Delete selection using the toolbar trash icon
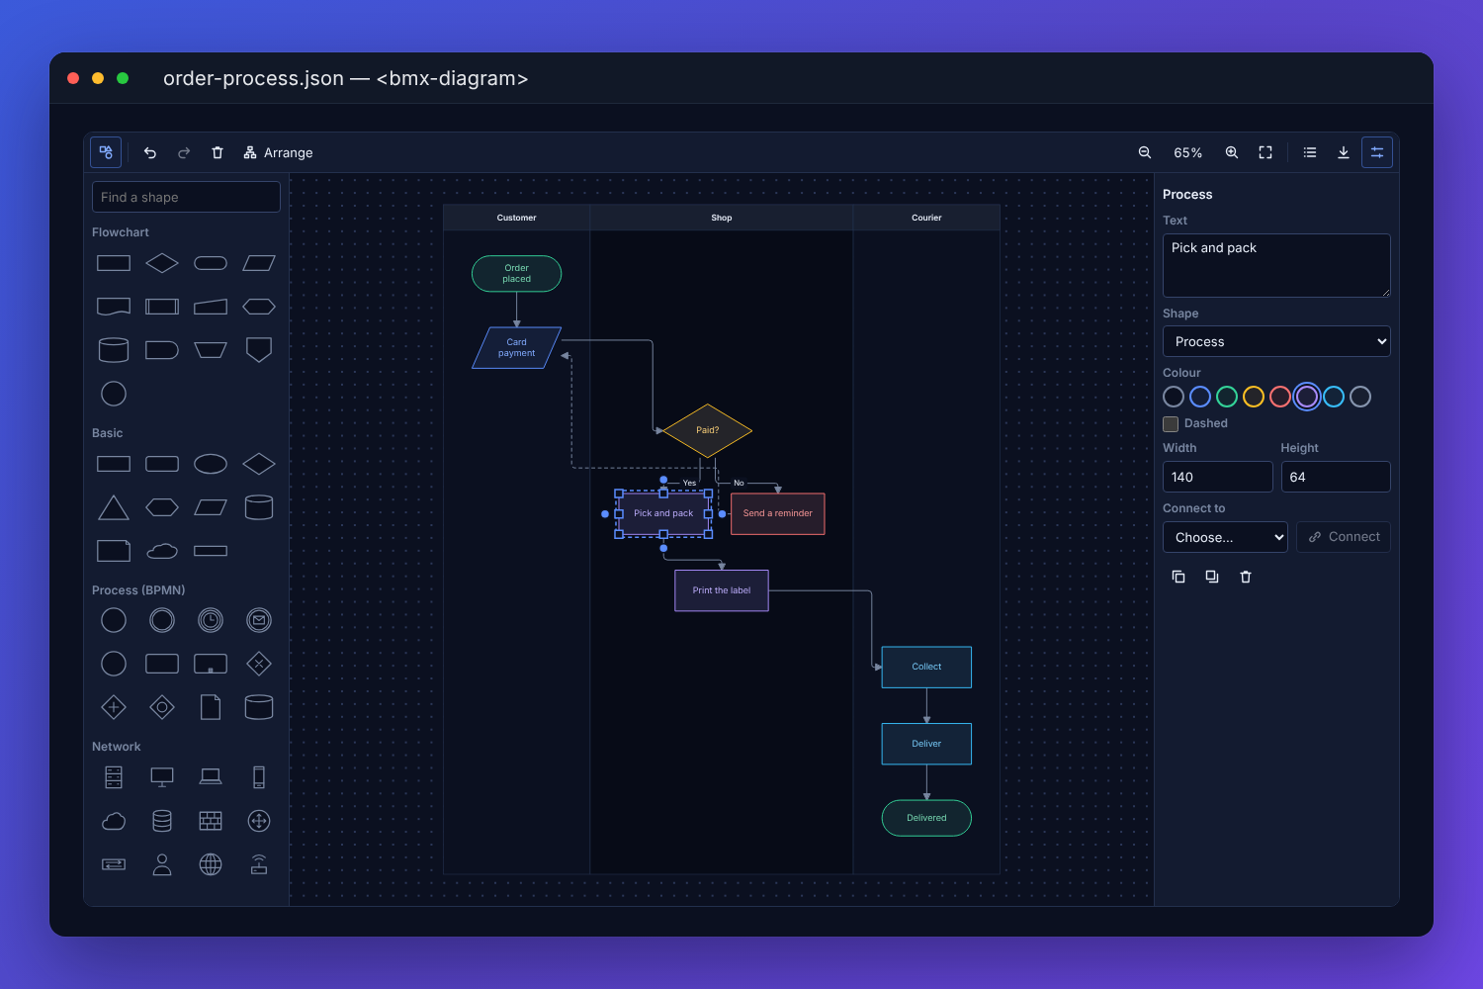Screen dimensions: 1483x989 click(x=218, y=152)
